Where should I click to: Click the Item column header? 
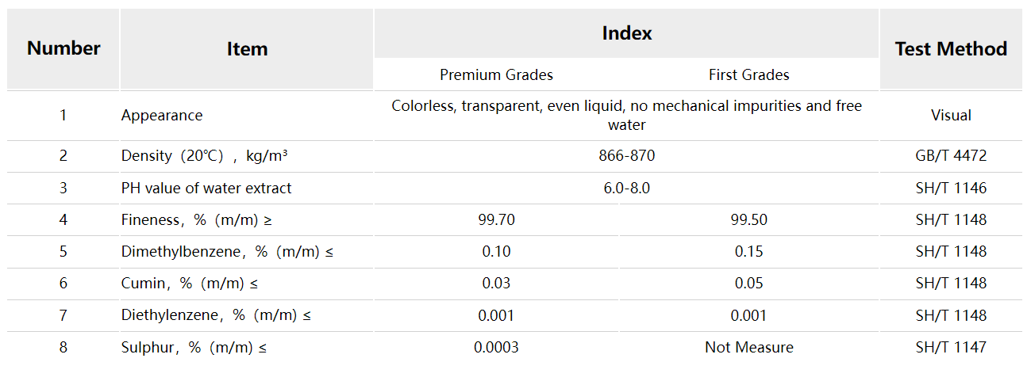247,49
